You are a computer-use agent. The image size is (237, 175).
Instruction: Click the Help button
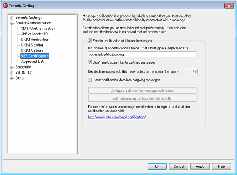coord(221,166)
